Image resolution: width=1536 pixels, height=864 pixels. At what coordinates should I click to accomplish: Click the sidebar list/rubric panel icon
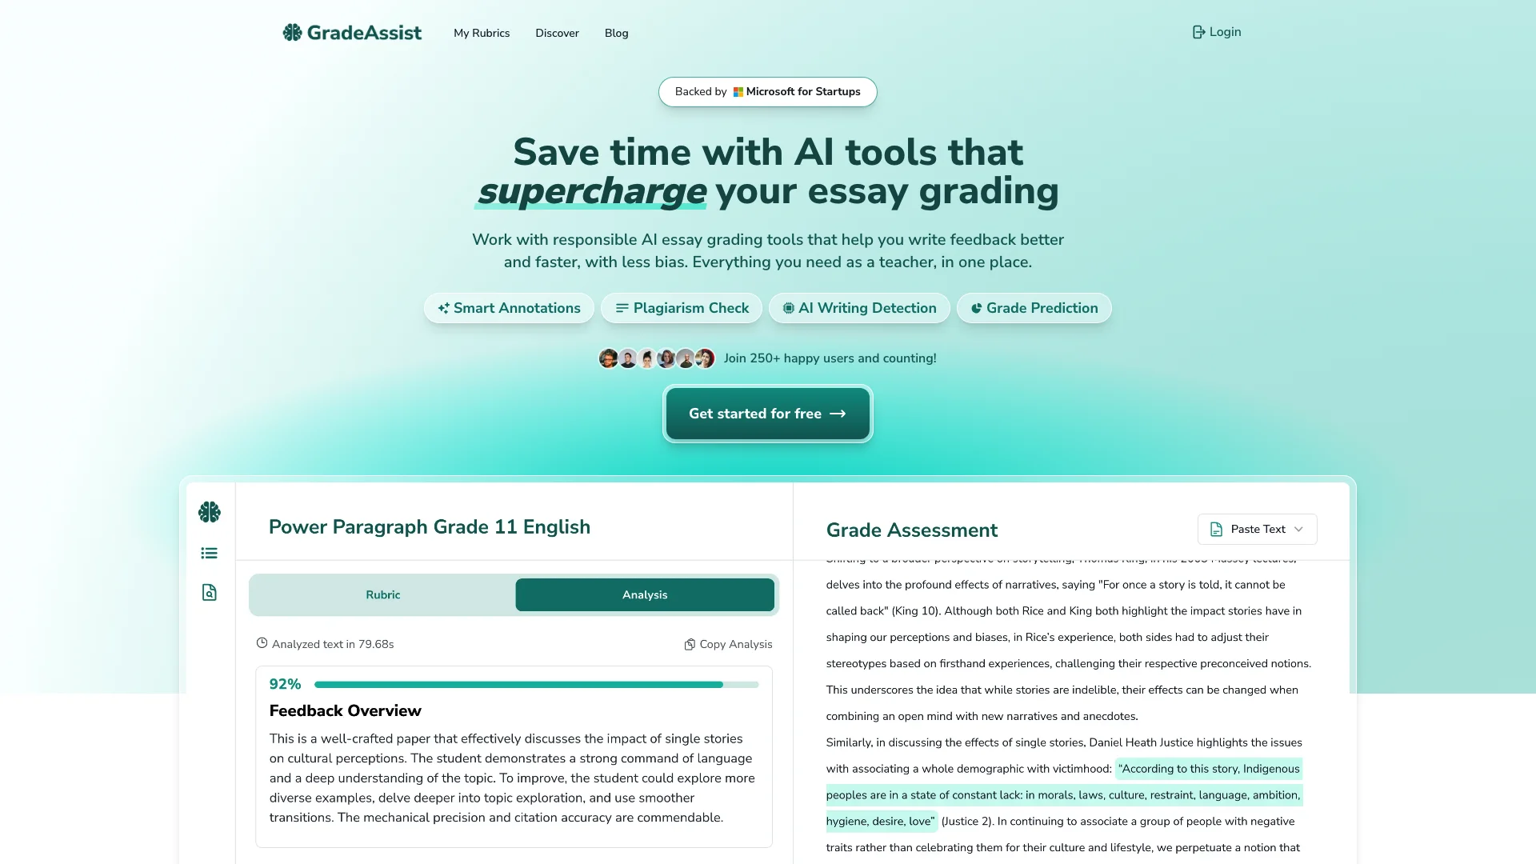pyautogui.click(x=209, y=553)
